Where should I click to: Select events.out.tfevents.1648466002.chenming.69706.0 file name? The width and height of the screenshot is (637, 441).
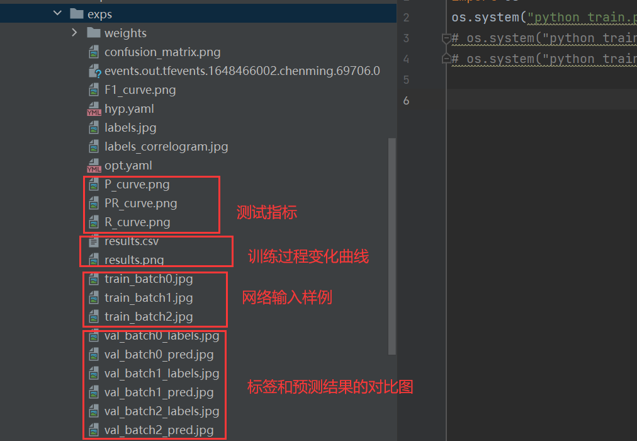point(242,71)
